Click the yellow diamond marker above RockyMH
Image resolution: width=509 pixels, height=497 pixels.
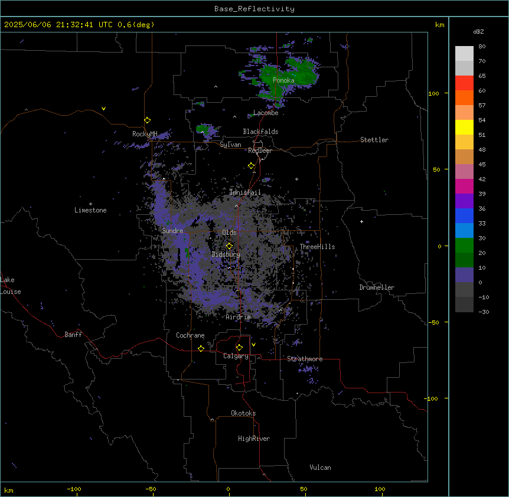coord(147,120)
